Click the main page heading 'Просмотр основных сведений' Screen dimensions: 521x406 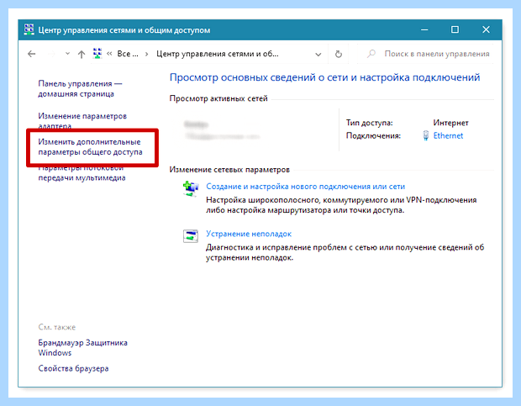click(324, 77)
